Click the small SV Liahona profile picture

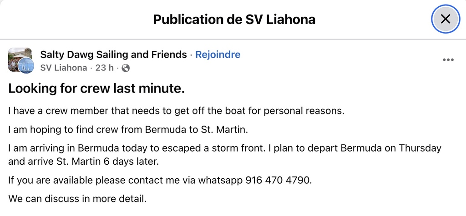point(25,66)
